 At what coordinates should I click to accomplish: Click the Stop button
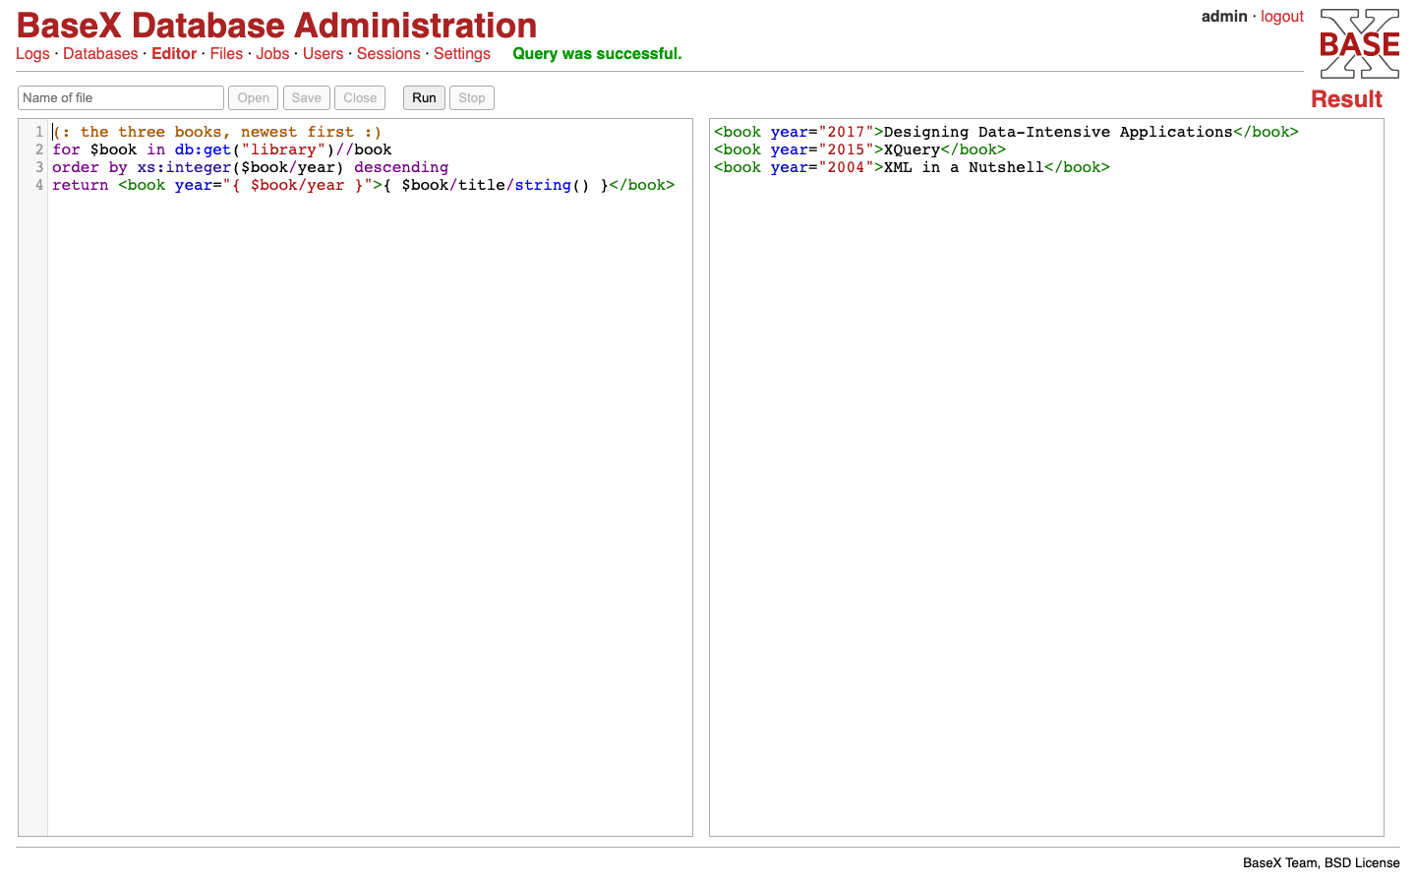(x=472, y=98)
